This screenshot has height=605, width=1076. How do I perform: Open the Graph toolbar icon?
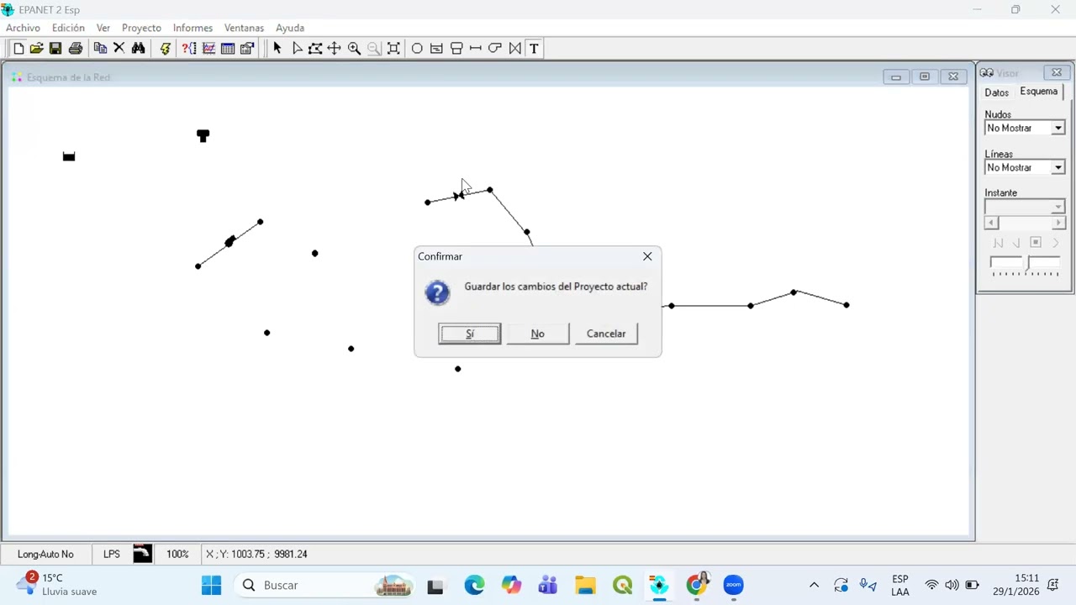(x=208, y=49)
